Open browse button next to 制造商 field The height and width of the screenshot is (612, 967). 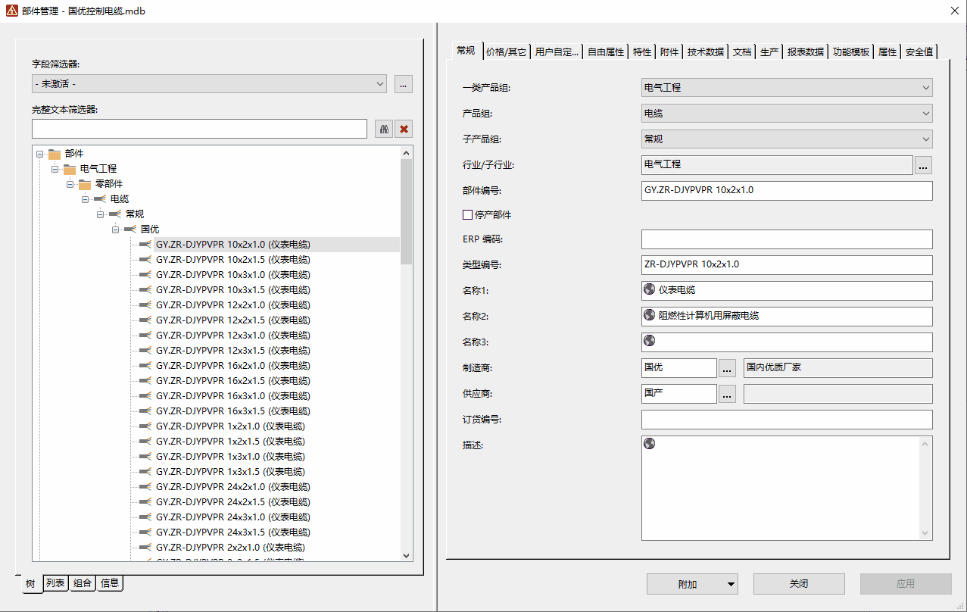point(727,369)
